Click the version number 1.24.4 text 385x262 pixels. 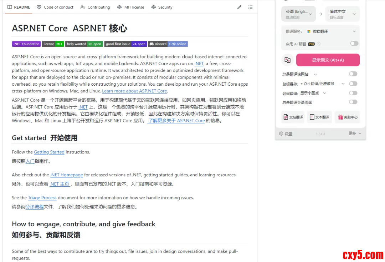click(x=320, y=134)
